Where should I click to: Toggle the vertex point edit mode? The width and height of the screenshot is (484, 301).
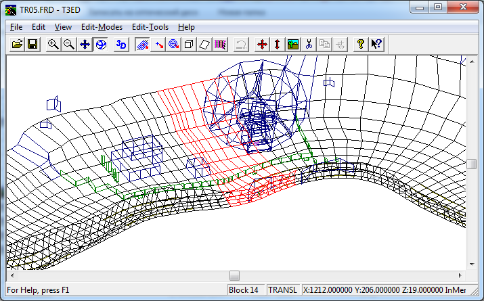[158, 45]
